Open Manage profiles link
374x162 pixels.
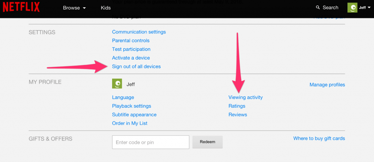(x=327, y=85)
